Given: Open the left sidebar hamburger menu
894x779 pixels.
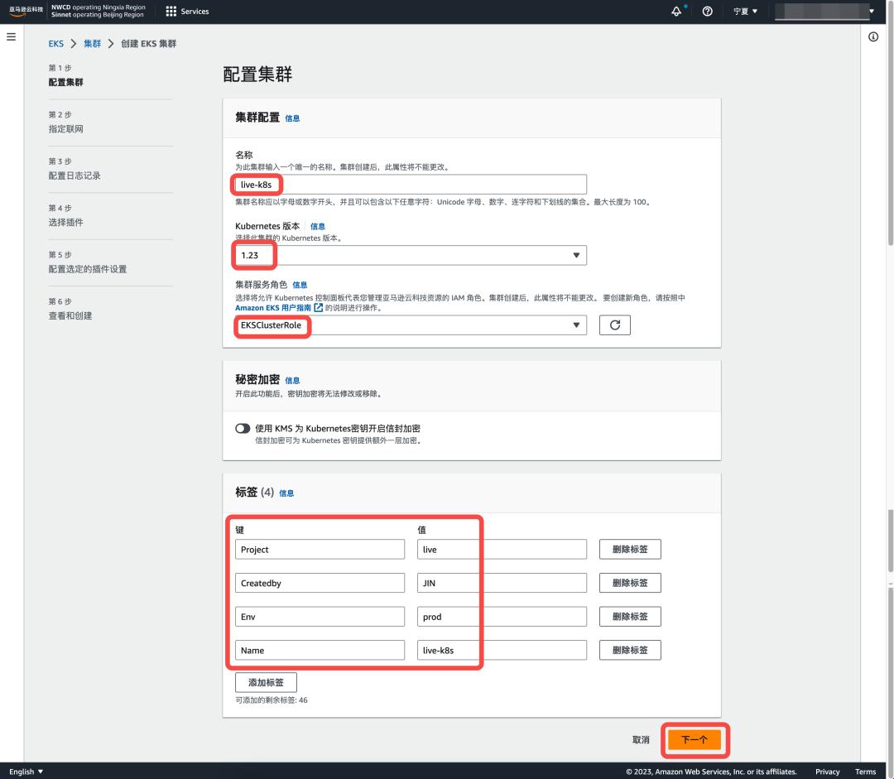Looking at the screenshot, I should coord(11,36).
